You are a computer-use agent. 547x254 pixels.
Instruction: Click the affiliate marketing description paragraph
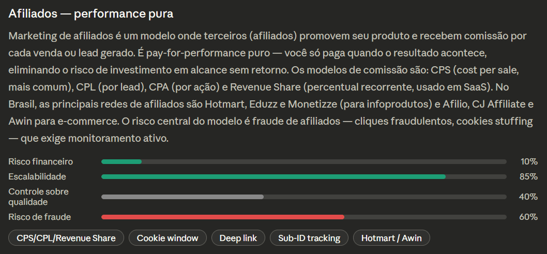271,87
